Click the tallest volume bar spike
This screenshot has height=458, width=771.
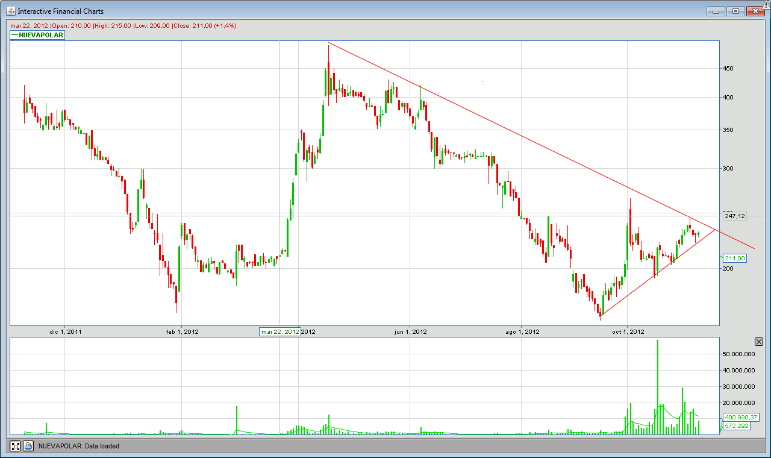[x=658, y=386]
